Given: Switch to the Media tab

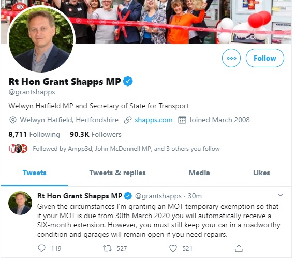Looking at the screenshot, I should 199,173.
